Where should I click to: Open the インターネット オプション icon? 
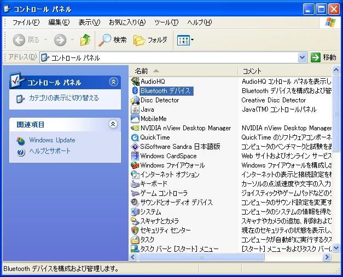[x=135, y=175]
